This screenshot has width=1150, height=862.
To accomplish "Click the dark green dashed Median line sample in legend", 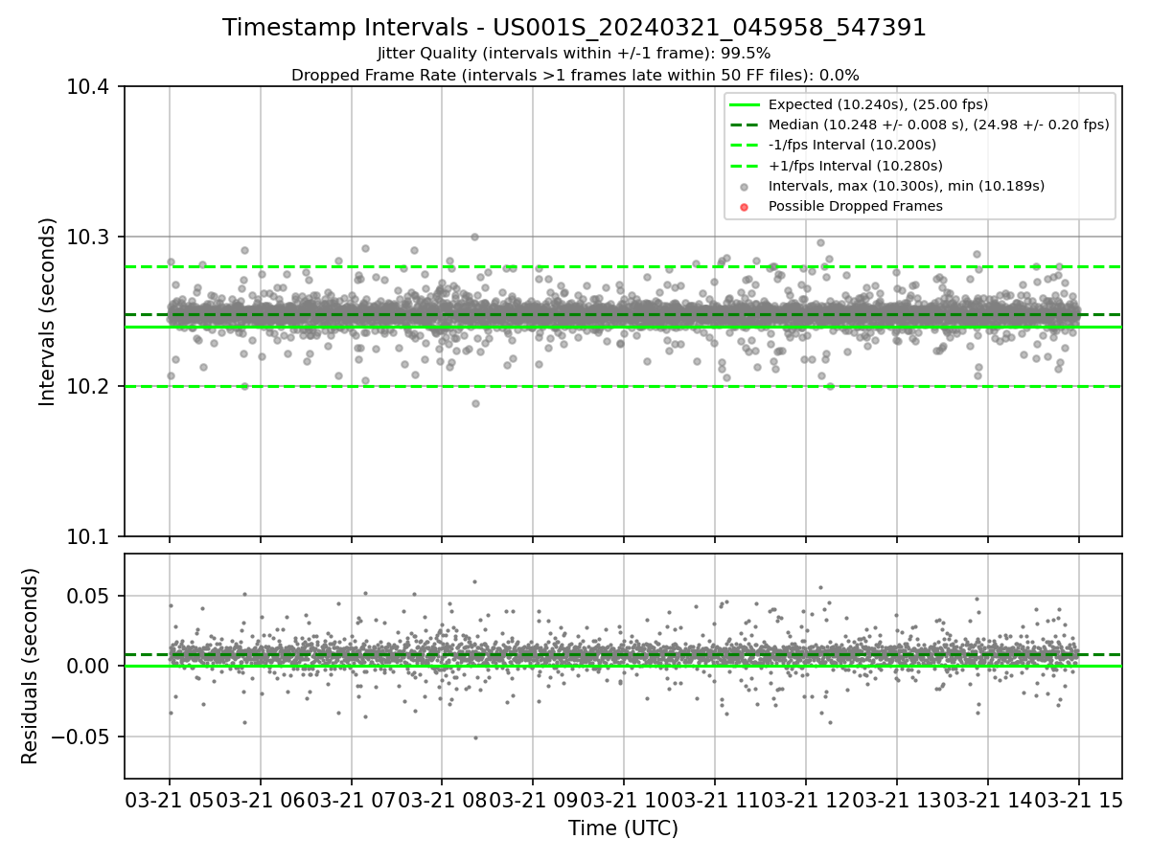I will 745,125.
